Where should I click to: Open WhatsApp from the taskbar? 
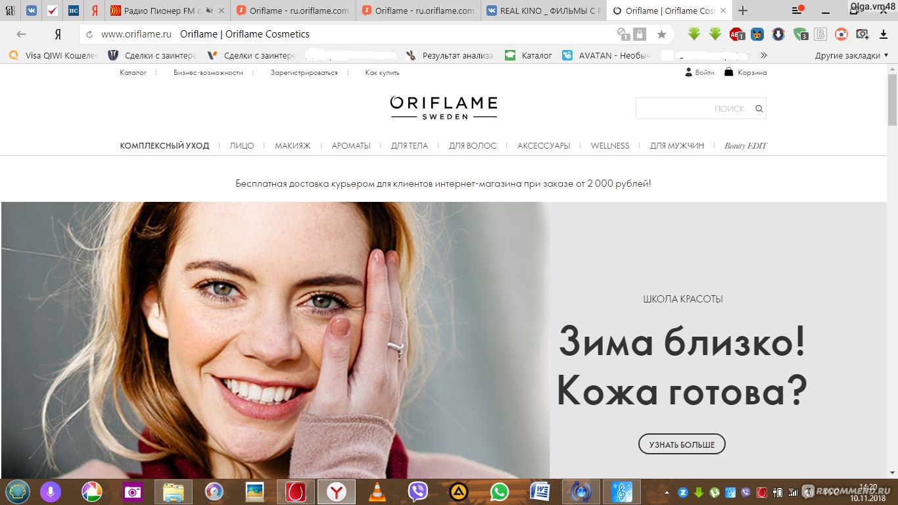pyautogui.click(x=500, y=492)
